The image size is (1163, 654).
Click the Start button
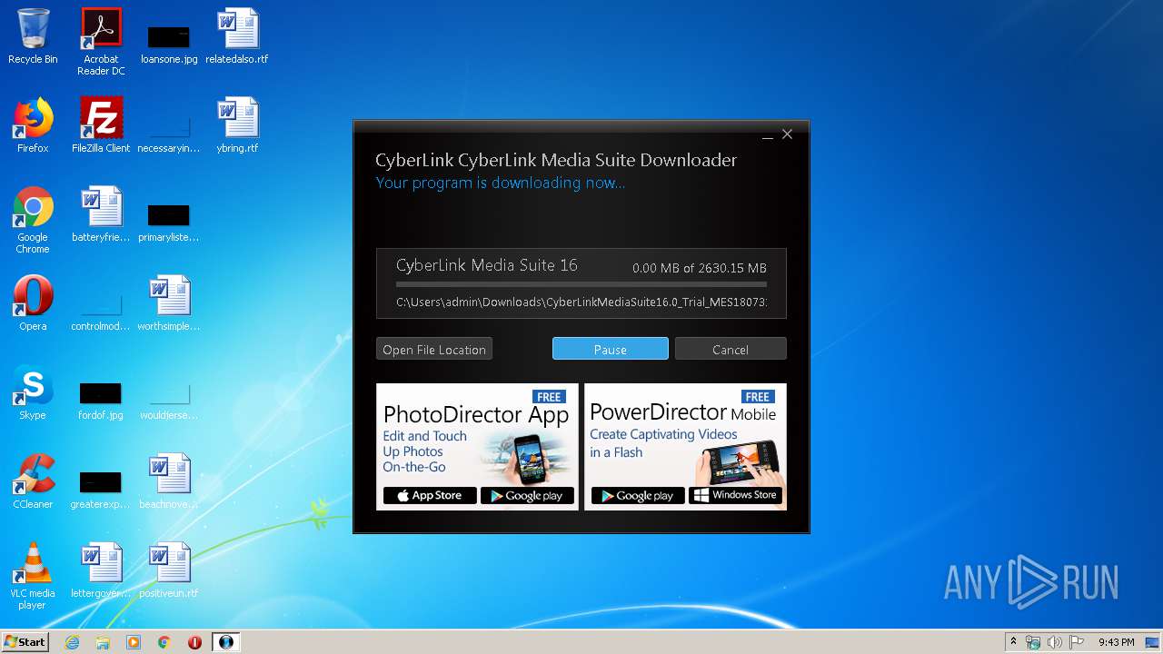[x=25, y=642]
